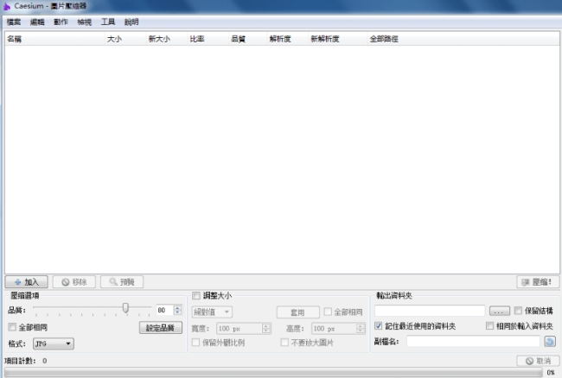Click the quality slider handle
562x378 pixels.
click(125, 307)
